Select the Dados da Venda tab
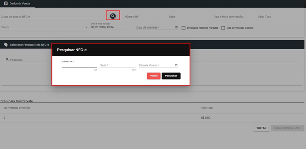This screenshot has height=149, width=306. tap(17, 4)
